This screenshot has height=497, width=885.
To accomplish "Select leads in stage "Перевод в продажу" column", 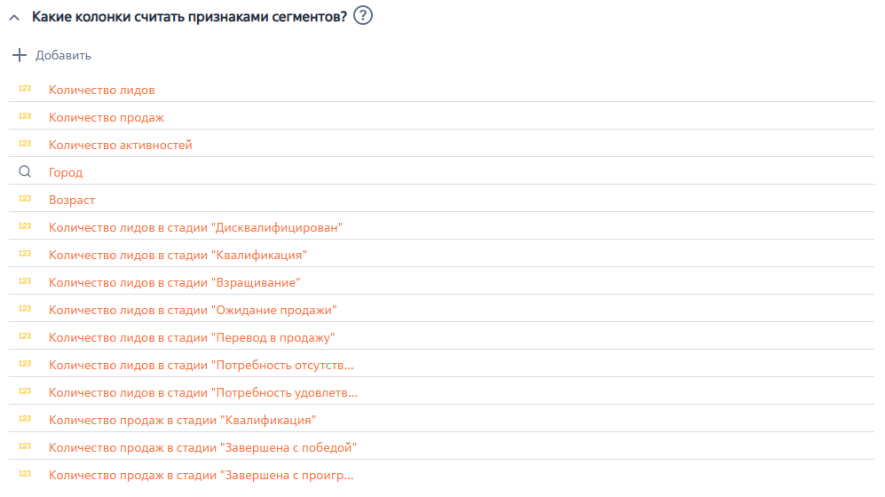I will pyautogui.click(x=191, y=337).
